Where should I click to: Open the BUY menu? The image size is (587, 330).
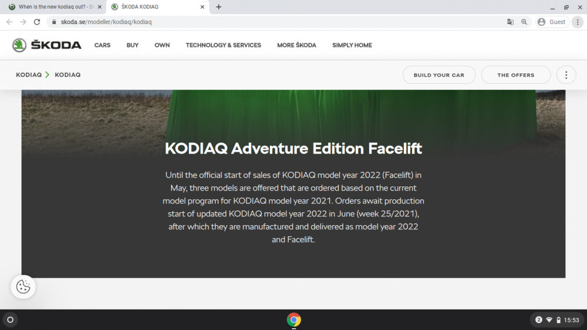coord(133,45)
